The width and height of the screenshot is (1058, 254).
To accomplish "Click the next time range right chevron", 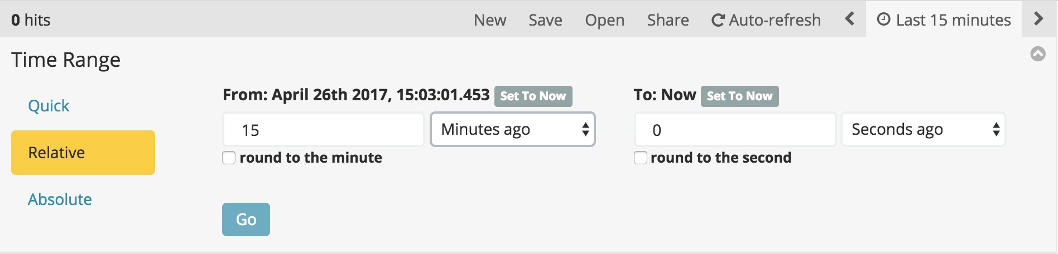I will (x=1038, y=19).
